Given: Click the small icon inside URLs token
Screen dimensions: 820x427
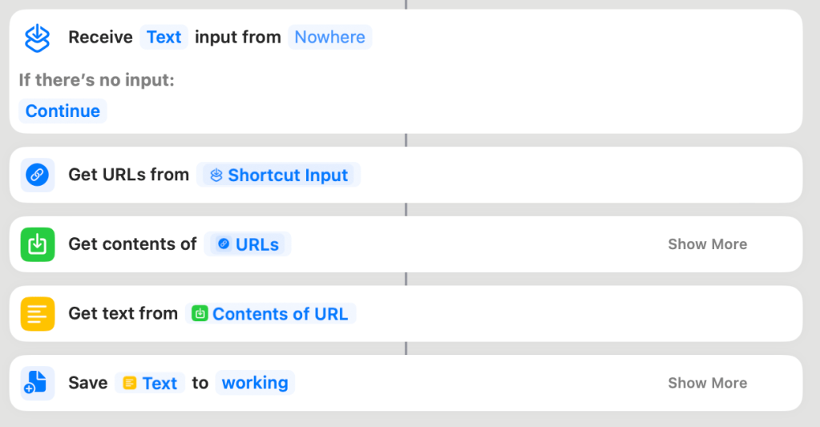Looking at the screenshot, I should pos(224,244).
